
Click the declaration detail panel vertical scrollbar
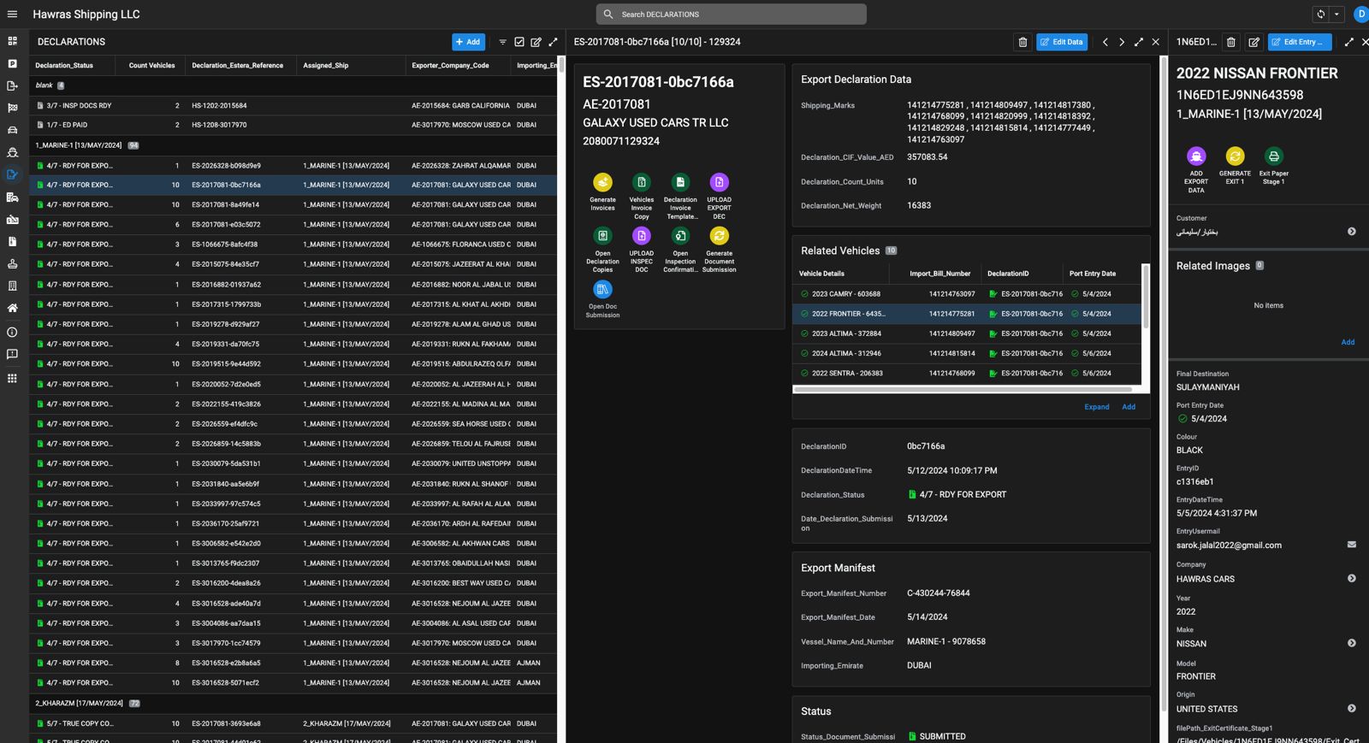click(x=1164, y=385)
